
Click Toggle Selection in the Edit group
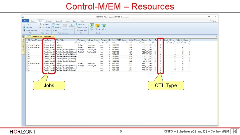(30, 30)
